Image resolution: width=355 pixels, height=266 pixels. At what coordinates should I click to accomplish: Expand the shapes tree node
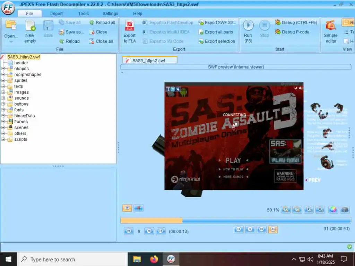click(x=3, y=69)
